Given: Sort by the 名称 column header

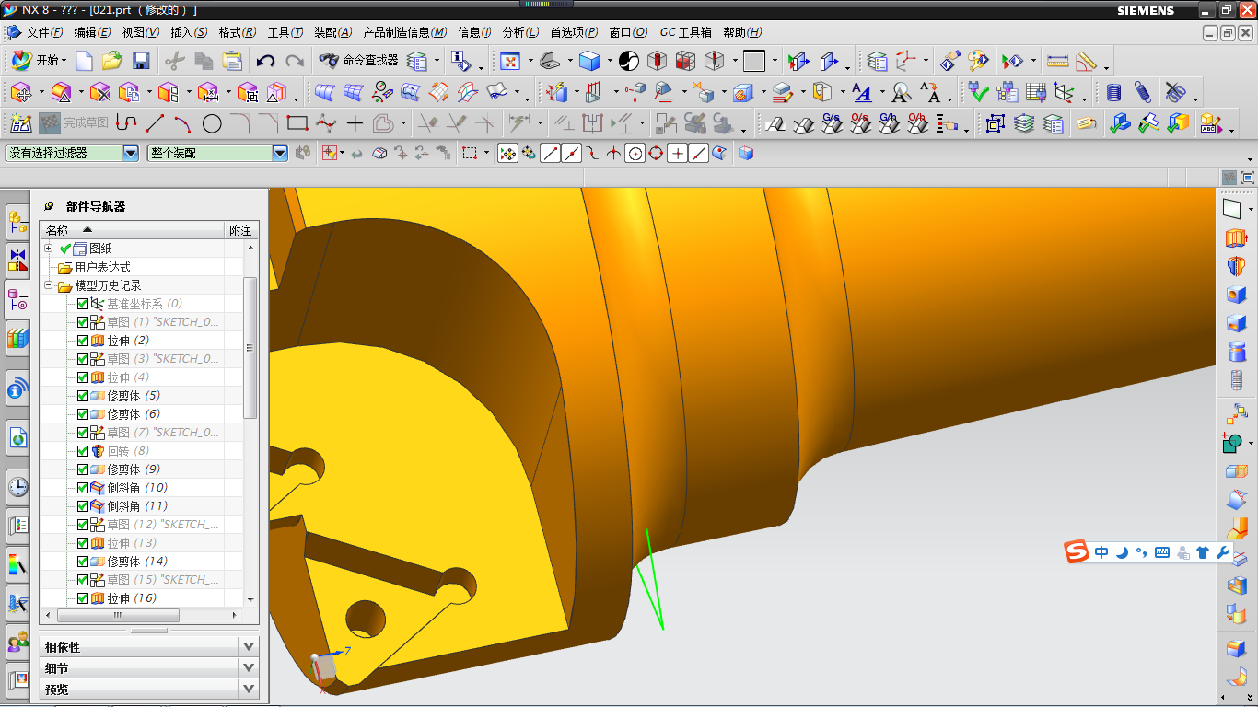Looking at the screenshot, I should [133, 230].
